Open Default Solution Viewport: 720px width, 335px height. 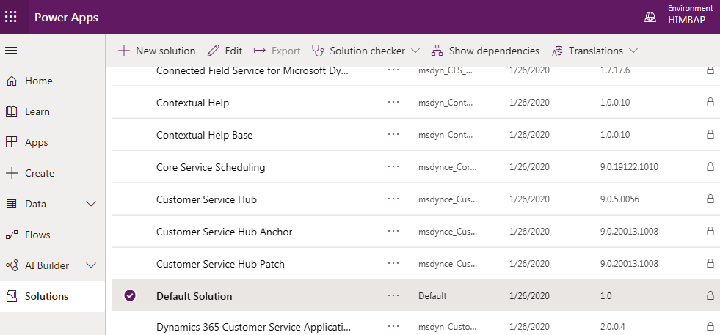194,296
